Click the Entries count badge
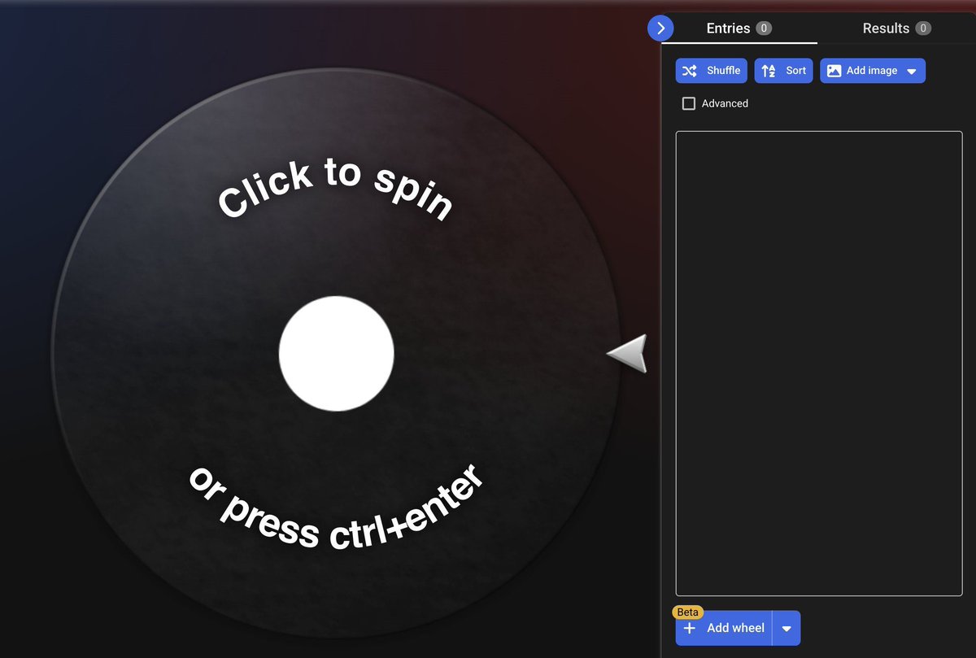Viewport: 976px width, 658px height. (764, 28)
